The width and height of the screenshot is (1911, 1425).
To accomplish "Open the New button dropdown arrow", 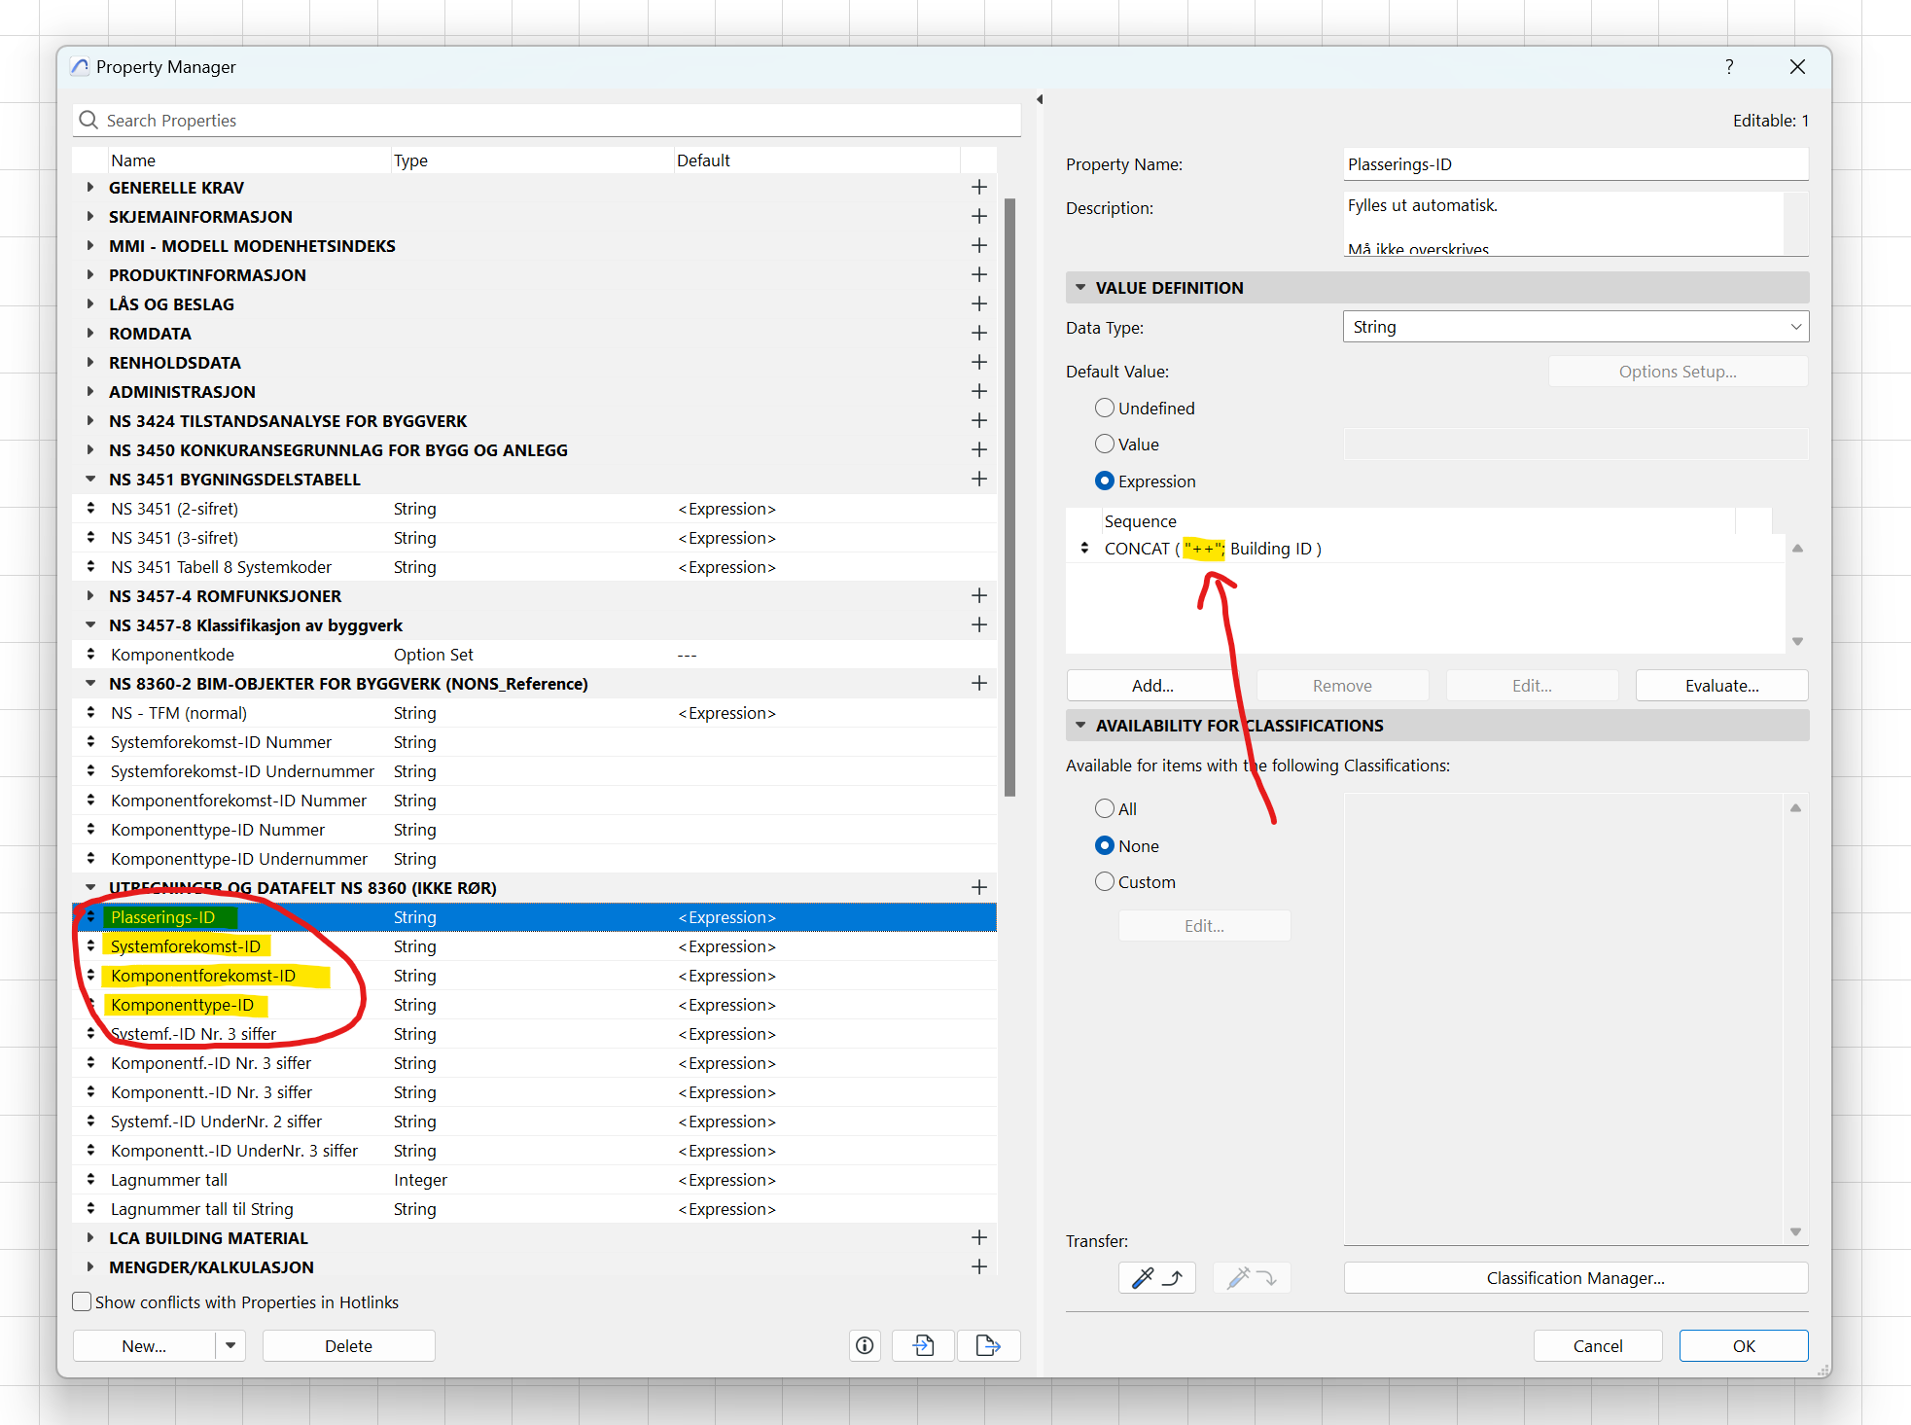I will pos(230,1345).
